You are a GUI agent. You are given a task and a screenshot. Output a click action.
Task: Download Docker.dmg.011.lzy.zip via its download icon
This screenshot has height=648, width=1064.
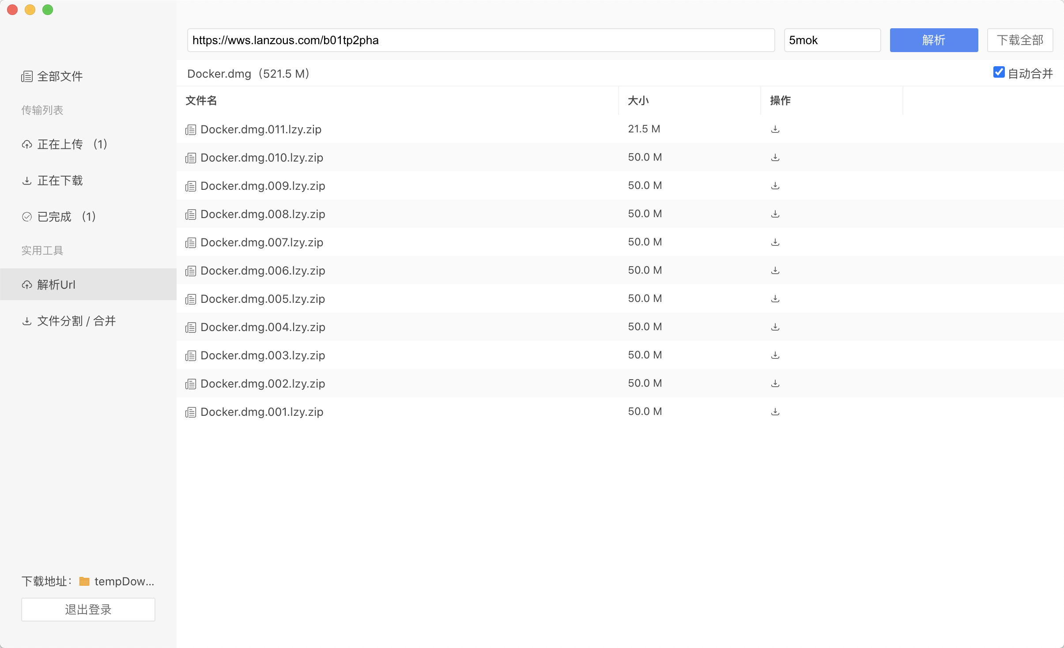click(x=775, y=129)
